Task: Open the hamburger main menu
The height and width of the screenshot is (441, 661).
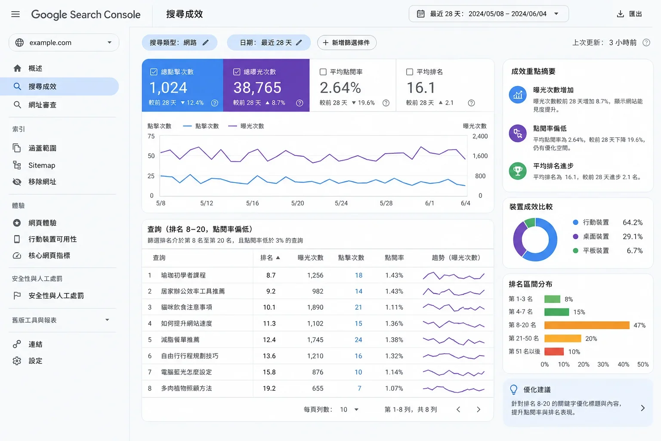Action: [15, 14]
